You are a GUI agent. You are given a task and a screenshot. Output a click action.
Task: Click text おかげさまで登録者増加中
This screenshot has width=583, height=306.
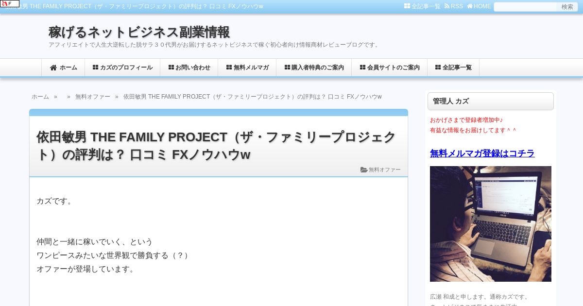[466, 120]
